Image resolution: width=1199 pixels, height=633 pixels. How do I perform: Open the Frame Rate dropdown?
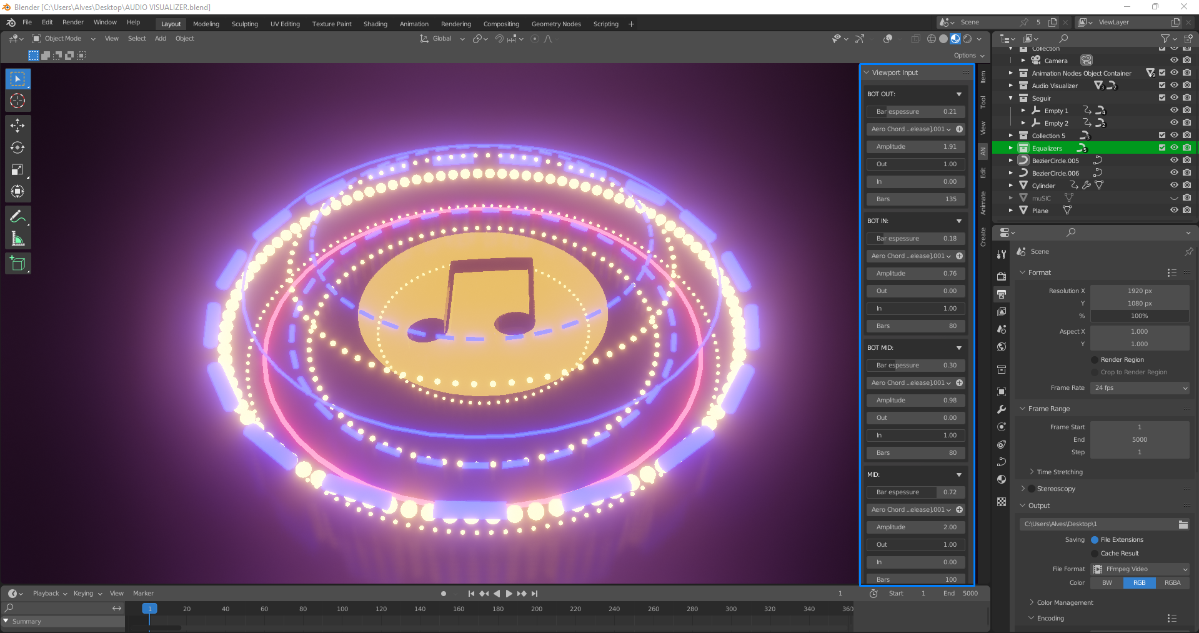point(1140,387)
